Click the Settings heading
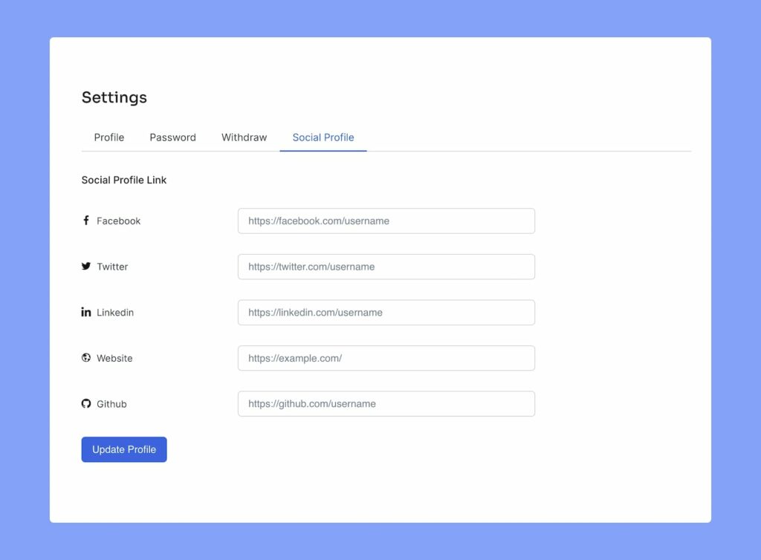This screenshot has width=761, height=560. 114,97
